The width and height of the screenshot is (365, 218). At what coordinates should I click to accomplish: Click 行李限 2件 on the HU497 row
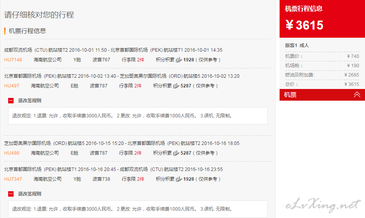point(130,86)
